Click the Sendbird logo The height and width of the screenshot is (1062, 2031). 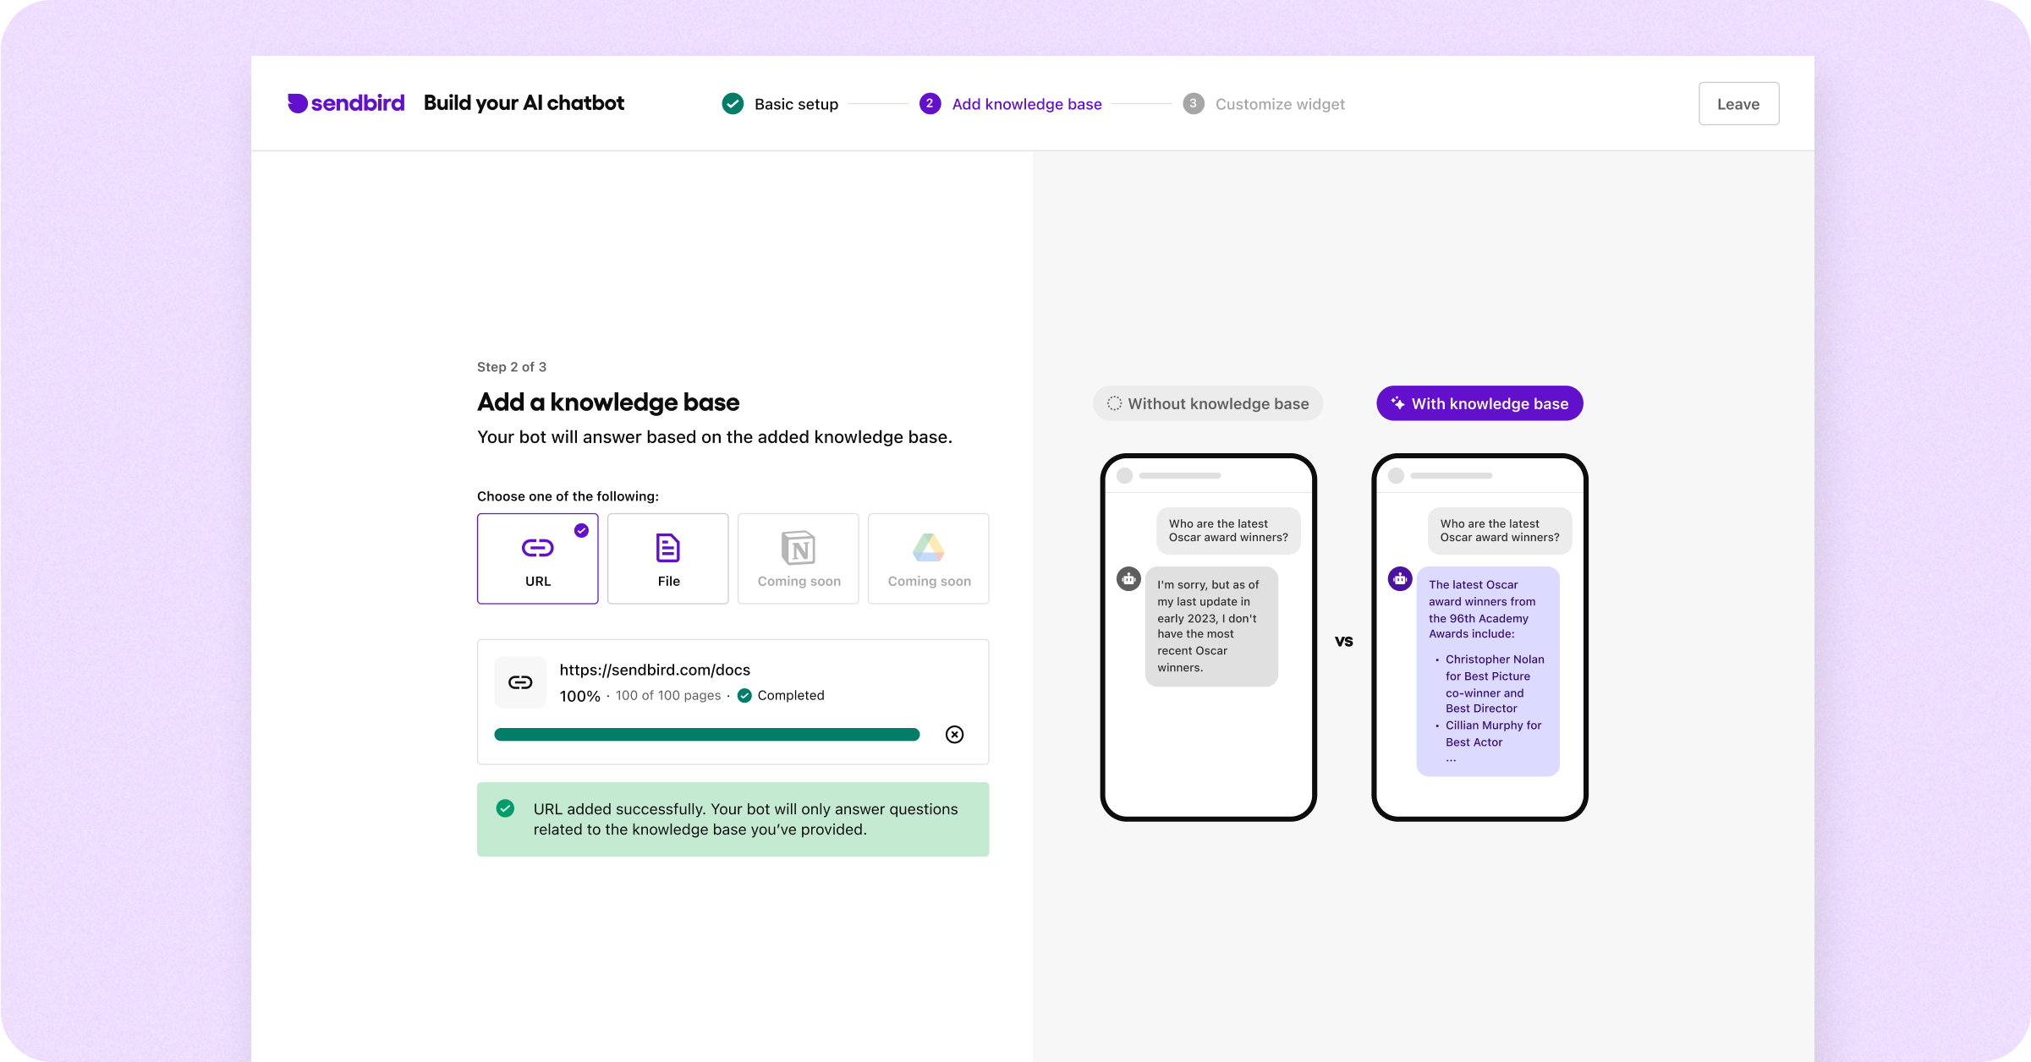(346, 103)
